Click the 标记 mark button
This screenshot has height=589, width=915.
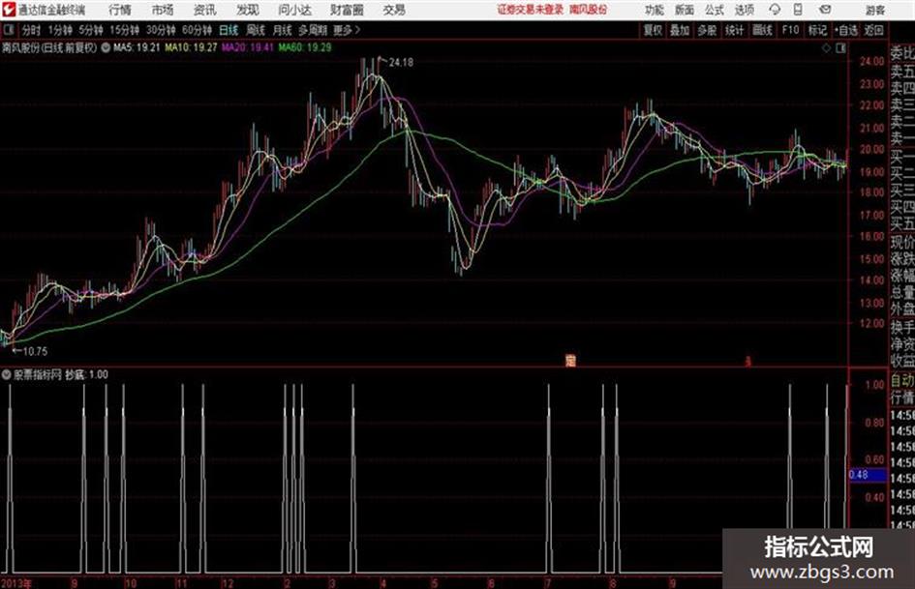(817, 30)
